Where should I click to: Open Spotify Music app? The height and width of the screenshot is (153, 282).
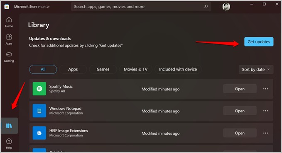pos(240,89)
